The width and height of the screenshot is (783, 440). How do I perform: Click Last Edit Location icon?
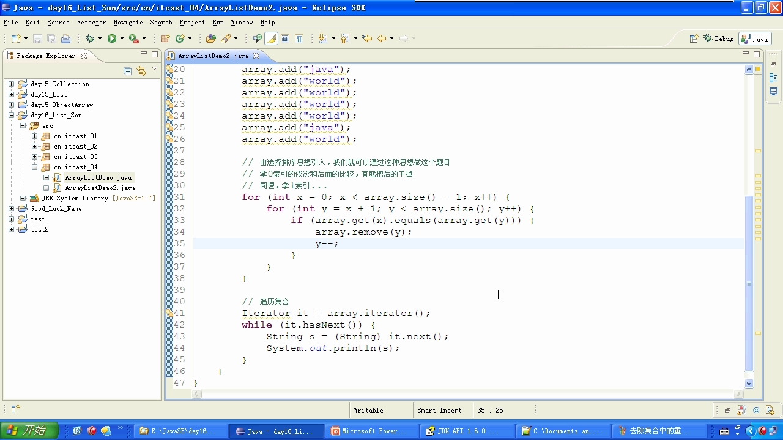367,38
